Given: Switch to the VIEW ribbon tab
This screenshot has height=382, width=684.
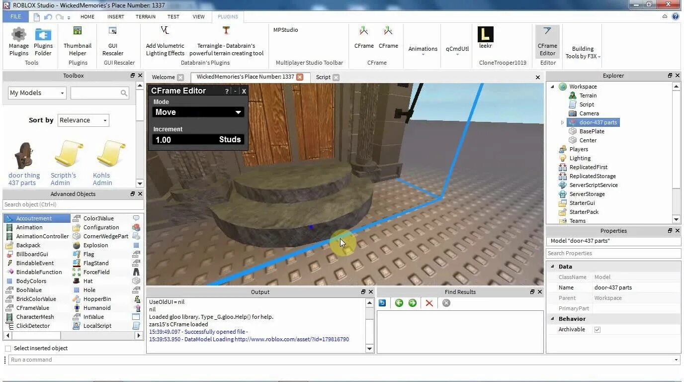Looking at the screenshot, I should click(x=199, y=16).
